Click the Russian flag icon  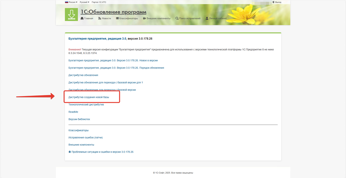[x=66, y=2]
